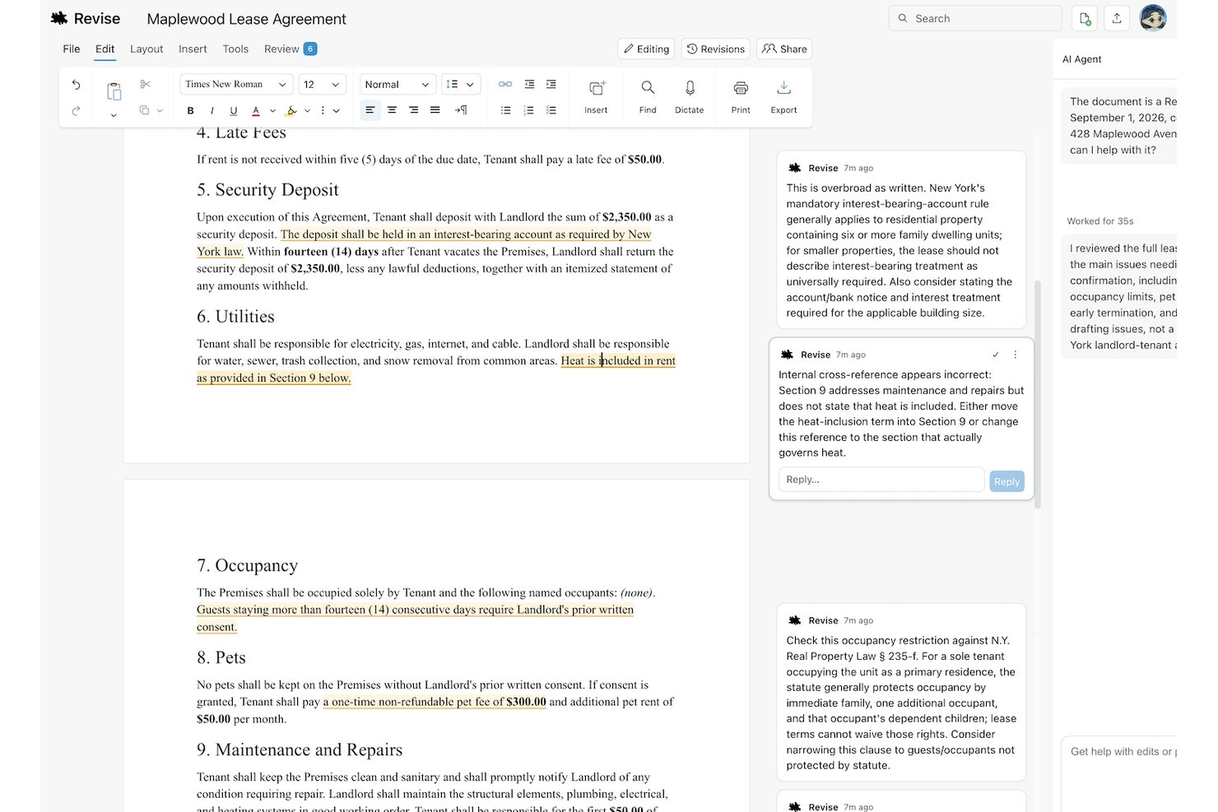Open font color dropdown arrow
Image resolution: width=1218 pixels, height=812 pixels.
(x=272, y=110)
